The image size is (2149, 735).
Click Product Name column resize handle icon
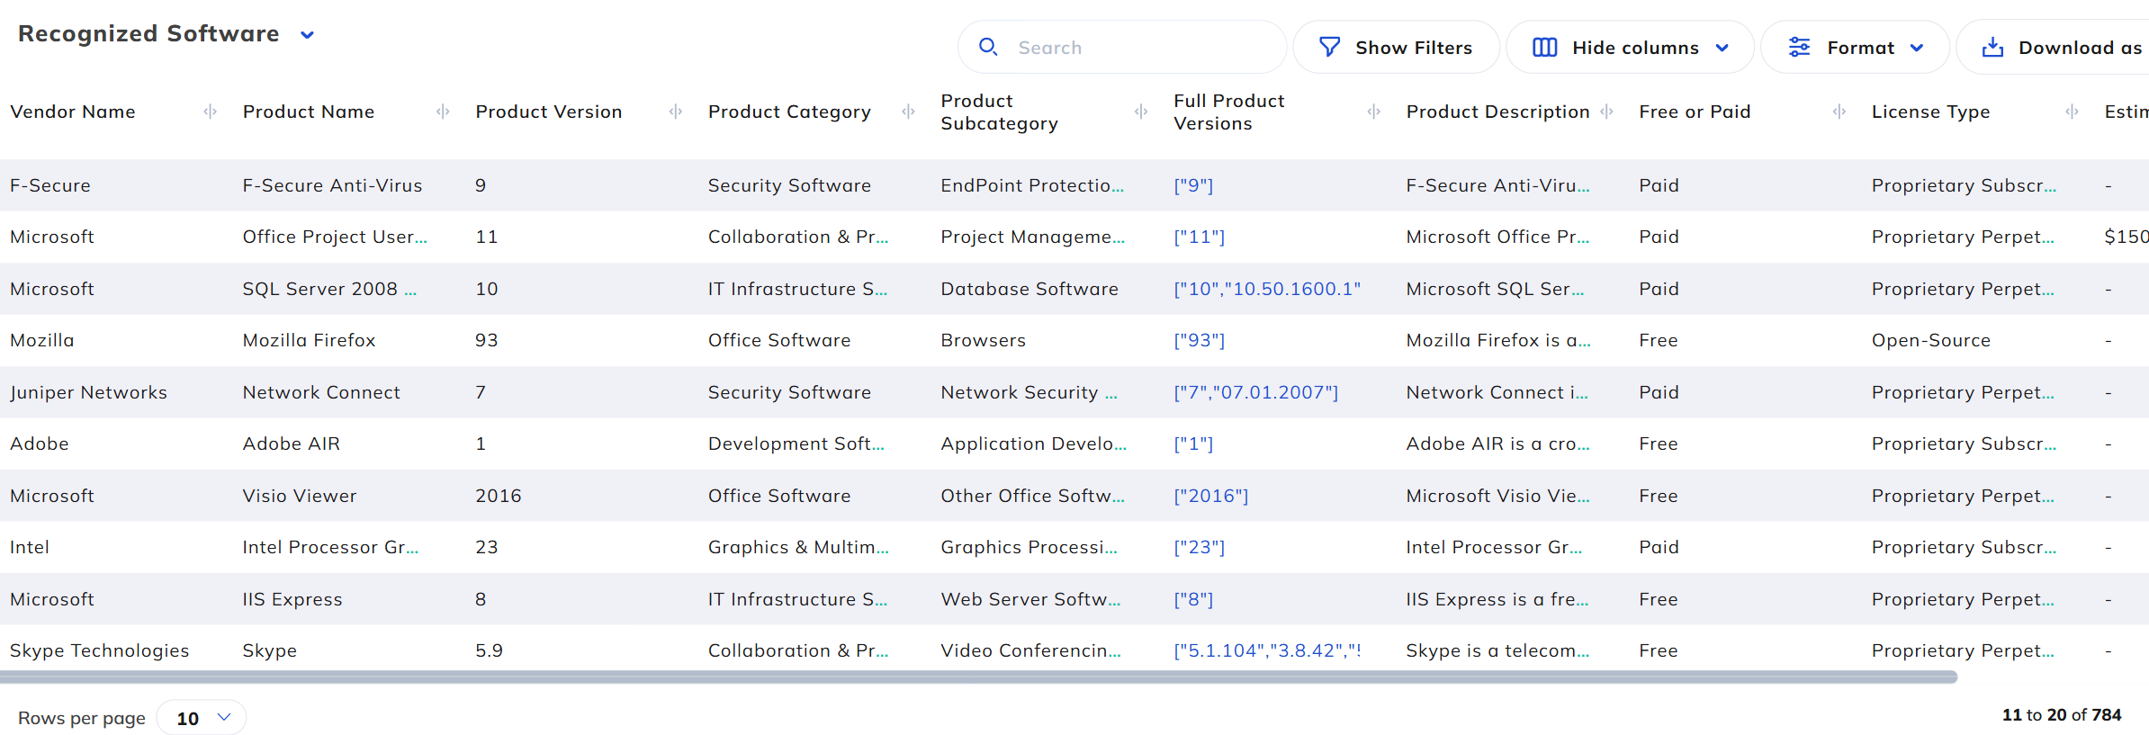click(443, 112)
